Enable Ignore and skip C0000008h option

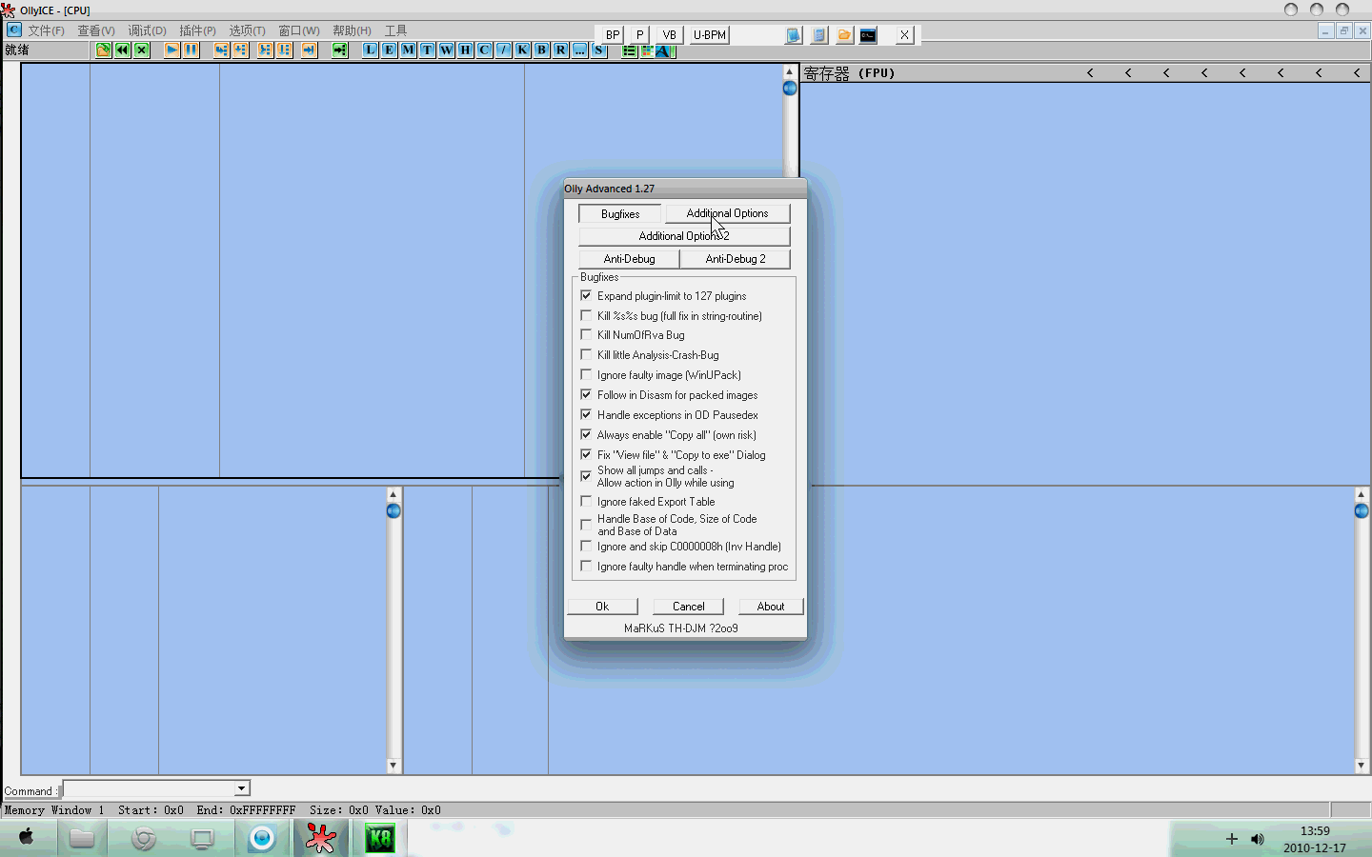[586, 546]
